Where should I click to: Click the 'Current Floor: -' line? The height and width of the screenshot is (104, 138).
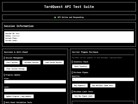pos(12,38)
